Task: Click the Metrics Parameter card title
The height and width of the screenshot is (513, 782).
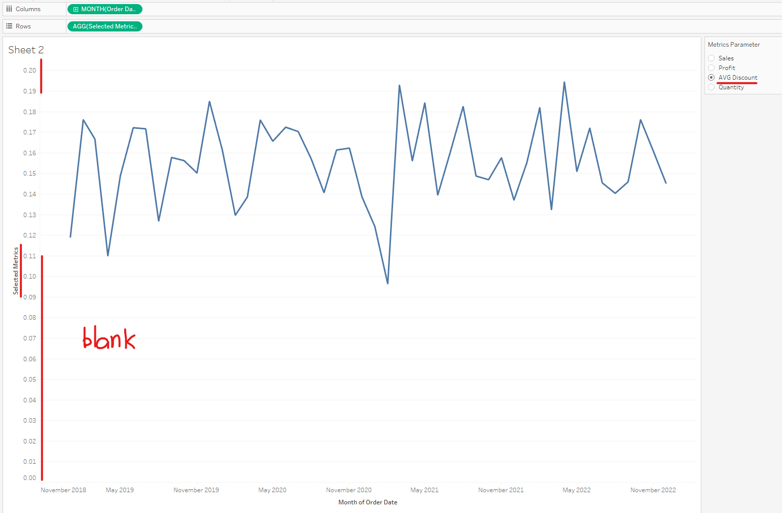Action: coord(734,45)
